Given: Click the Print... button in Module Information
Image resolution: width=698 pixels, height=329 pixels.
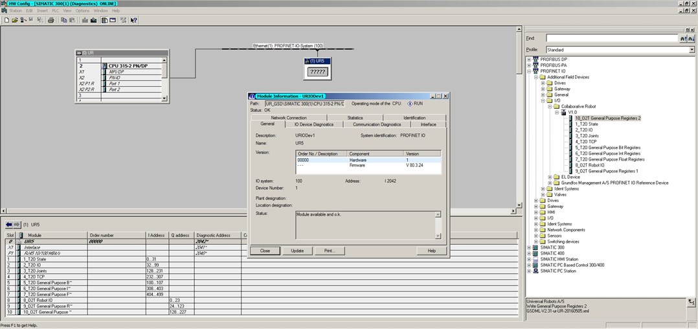Looking at the screenshot, I should (329, 251).
